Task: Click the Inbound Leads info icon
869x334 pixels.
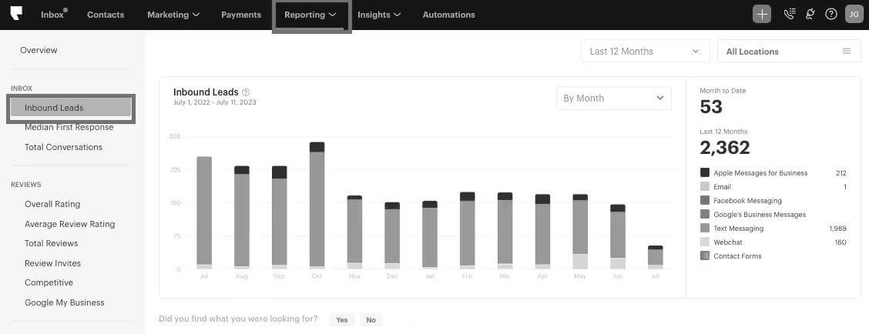Action: point(246,92)
